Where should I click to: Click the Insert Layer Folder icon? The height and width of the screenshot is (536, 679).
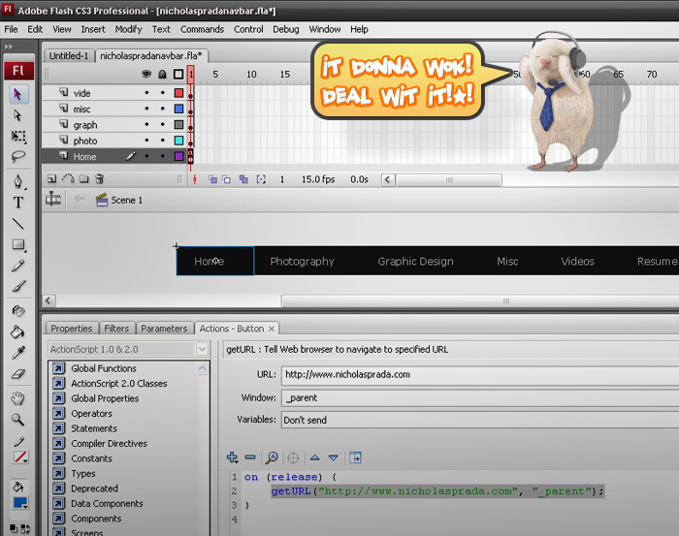pyautogui.click(x=83, y=178)
